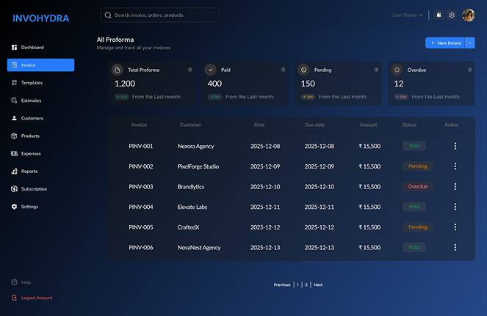Click customer Nexora Agency

pyautogui.click(x=195, y=147)
